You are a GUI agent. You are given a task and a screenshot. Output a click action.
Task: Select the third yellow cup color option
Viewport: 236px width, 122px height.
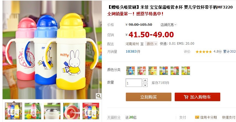pos(153,71)
